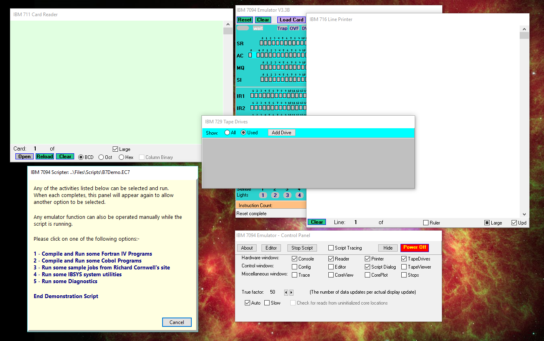Toggle Large checkbox in Line Printer

[487, 223]
